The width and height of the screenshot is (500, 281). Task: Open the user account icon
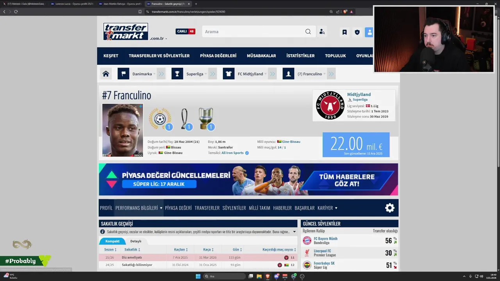(369, 32)
